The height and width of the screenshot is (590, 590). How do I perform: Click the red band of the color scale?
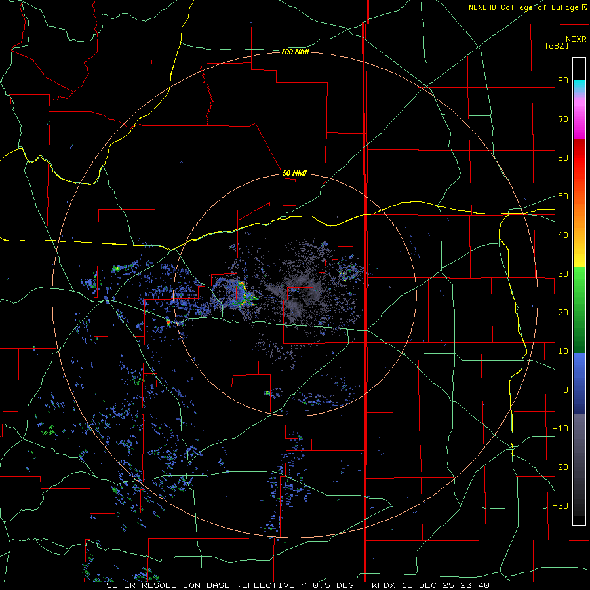click(x=579, y=158)
